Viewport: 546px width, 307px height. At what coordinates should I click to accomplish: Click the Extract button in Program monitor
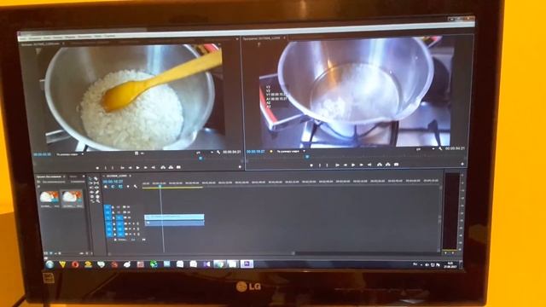coord(387,165)
